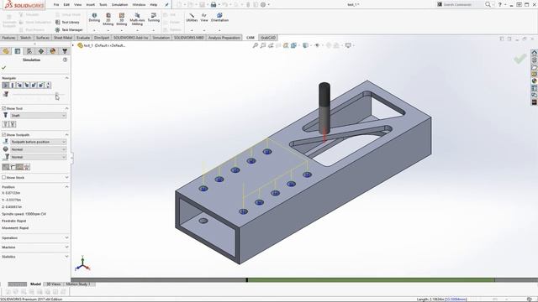
Task: Open the Drilling operation tool
Action: tap(94, 18)
